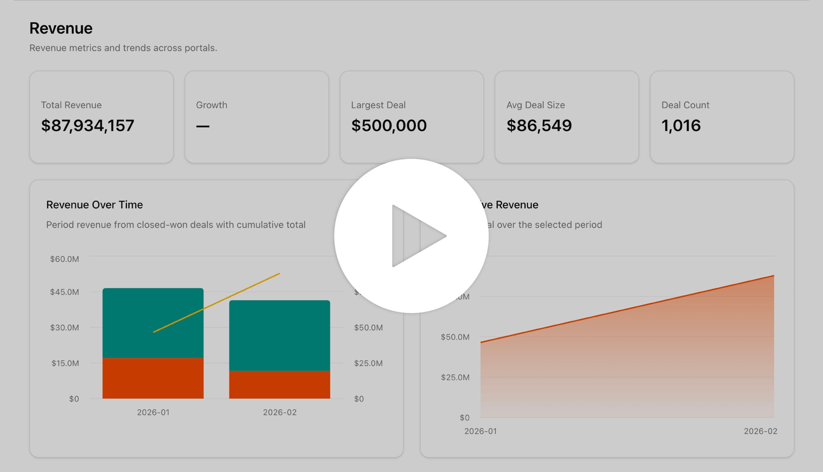Click the Revenue Over Time chart title
Screen dimensions: 823x472
coord(94,205)
